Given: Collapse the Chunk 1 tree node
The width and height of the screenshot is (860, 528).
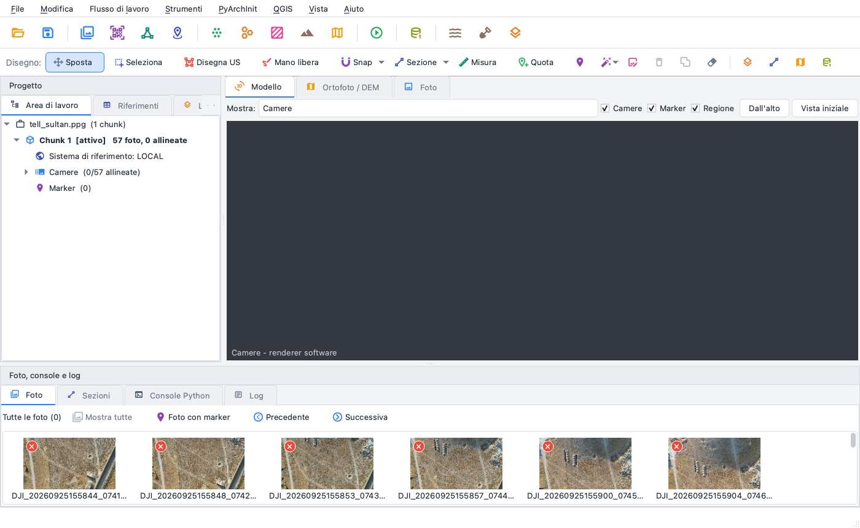Looking at the screenshot, I should 17,140.
